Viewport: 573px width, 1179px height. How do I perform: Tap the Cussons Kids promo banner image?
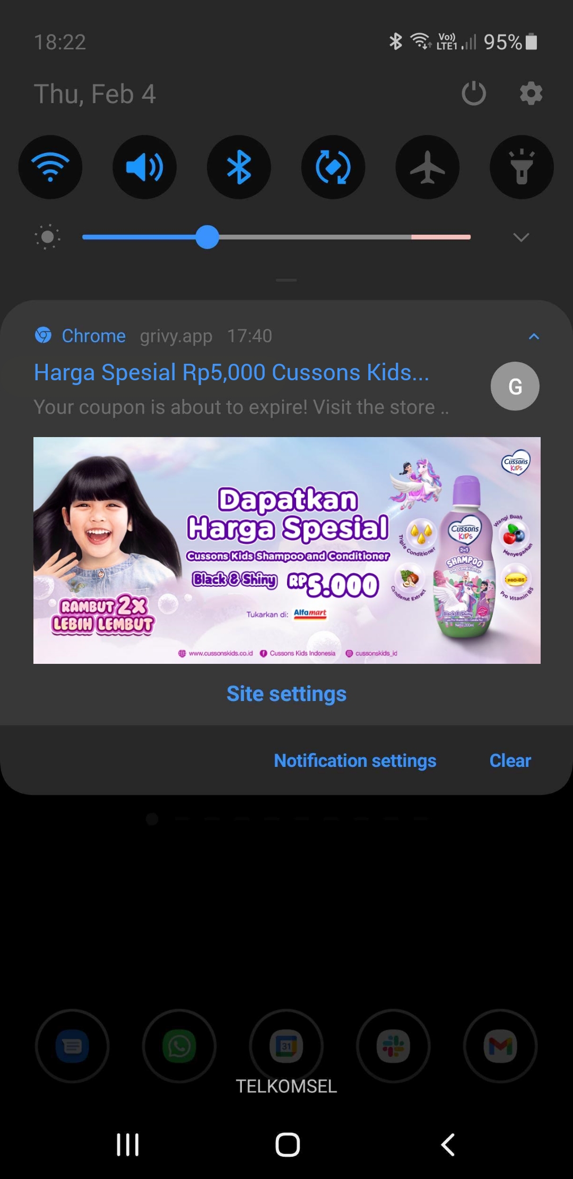[287, 550]
